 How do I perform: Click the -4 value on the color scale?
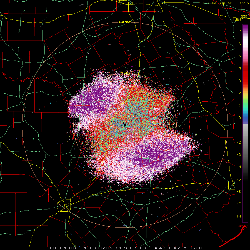(x=239, y=167)
